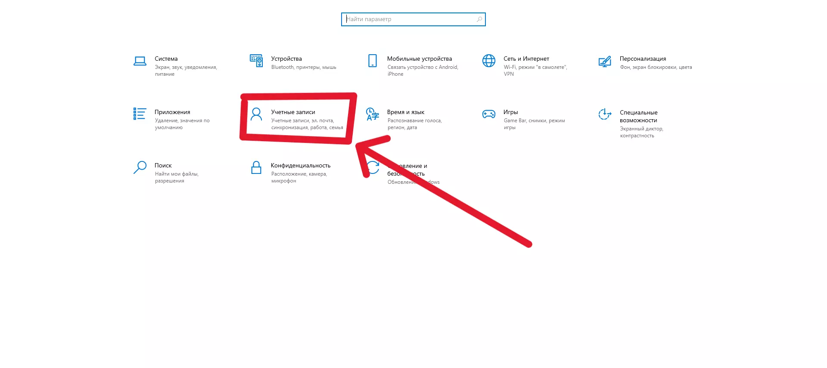Open the Персонализация category title
The image size is (827, 368).
(x=643, y=59)
